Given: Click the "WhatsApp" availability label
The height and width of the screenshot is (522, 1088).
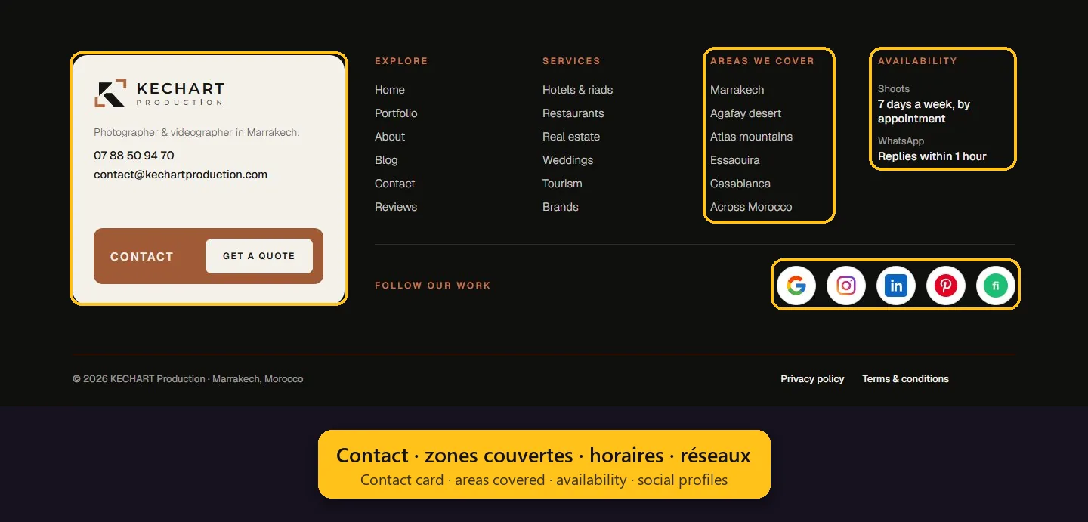Looking at the screenshot, I should pyautogui.click(x=901, y=141).
